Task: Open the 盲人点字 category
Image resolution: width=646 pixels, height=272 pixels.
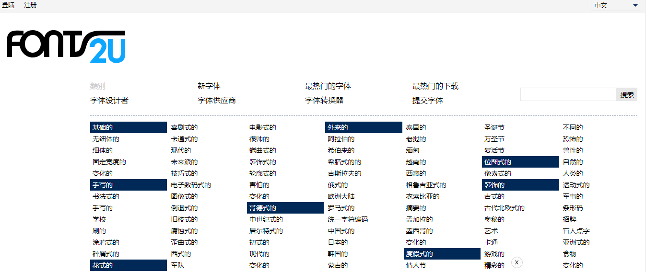Action: coord(576,231)
